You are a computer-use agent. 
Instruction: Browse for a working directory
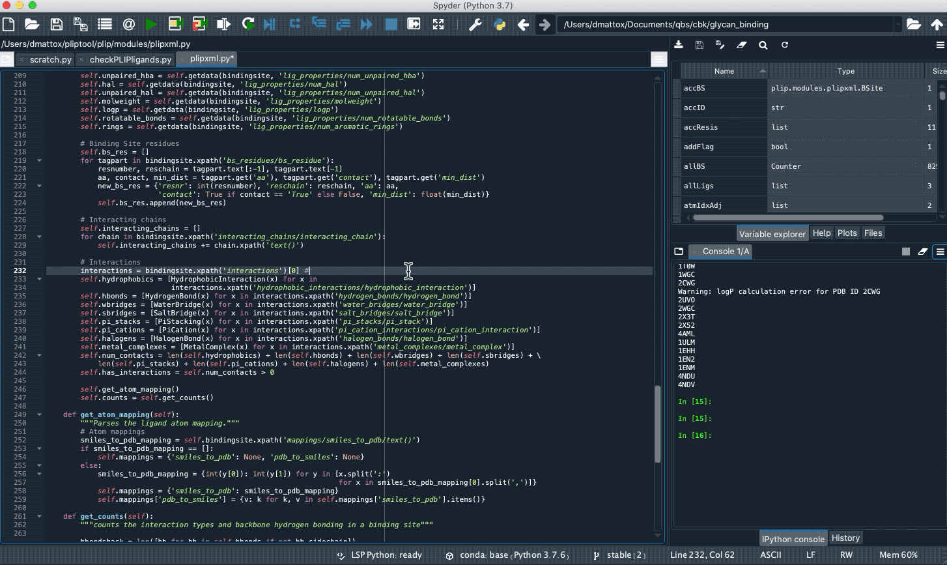click(913, 25)
